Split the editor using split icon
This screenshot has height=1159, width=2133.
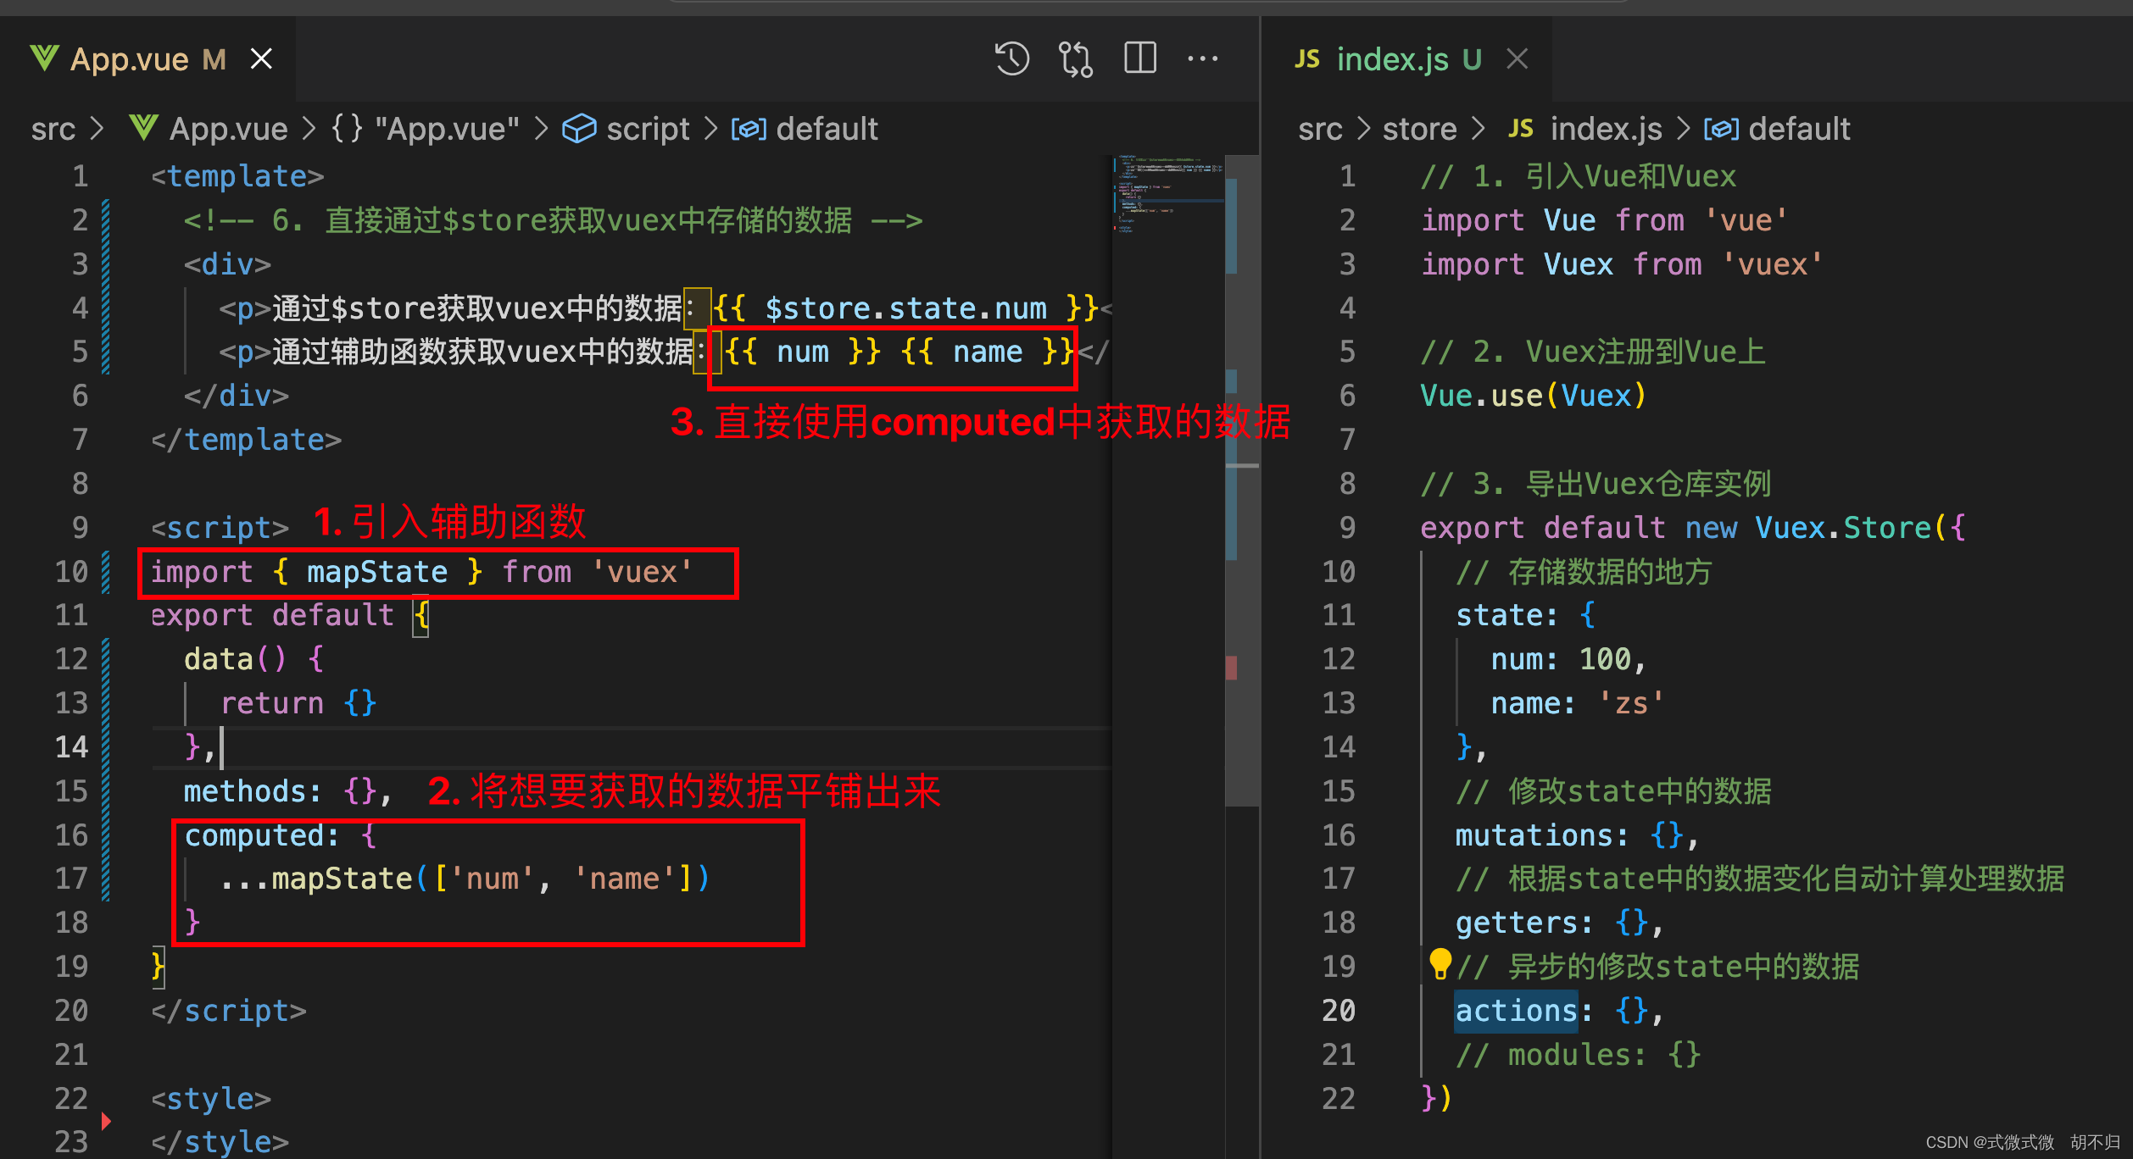(1139, 58)
